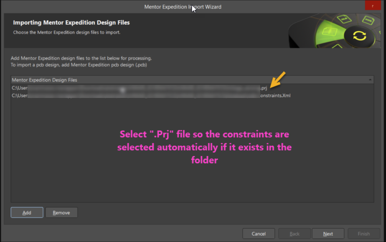The image size is (386, 242).
Task: Click the Add button
Action: [27, 212]
